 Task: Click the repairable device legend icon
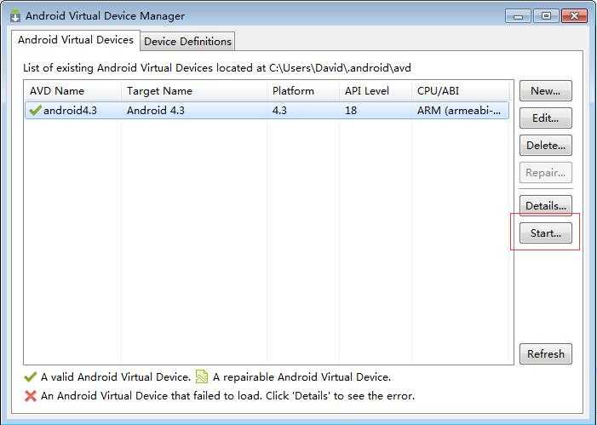pyautogui.click(x=202, y=377)
